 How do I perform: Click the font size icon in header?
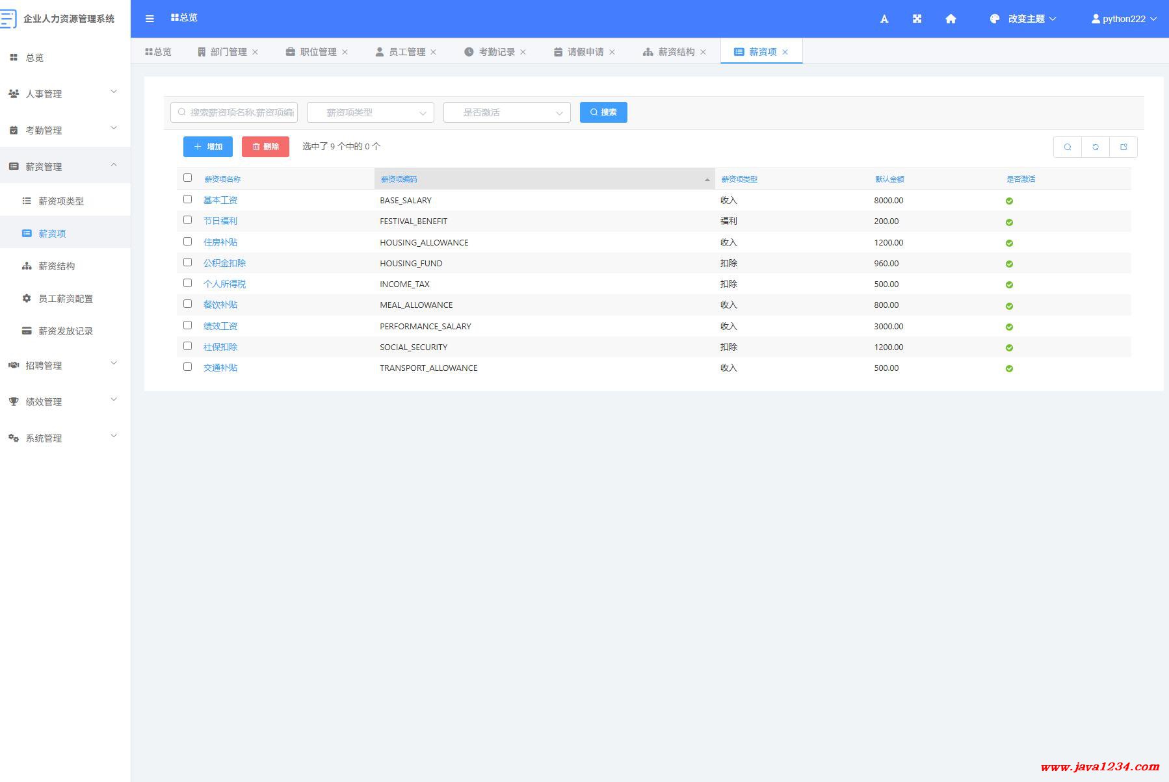(x=884, y=19)
